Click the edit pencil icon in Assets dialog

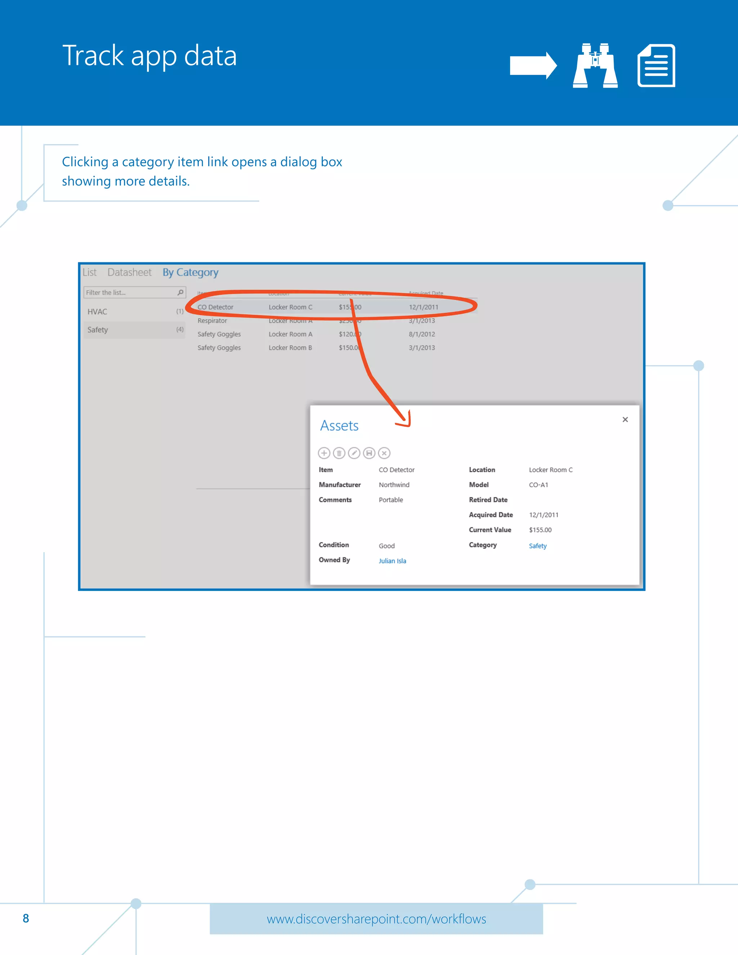point(354,453)
